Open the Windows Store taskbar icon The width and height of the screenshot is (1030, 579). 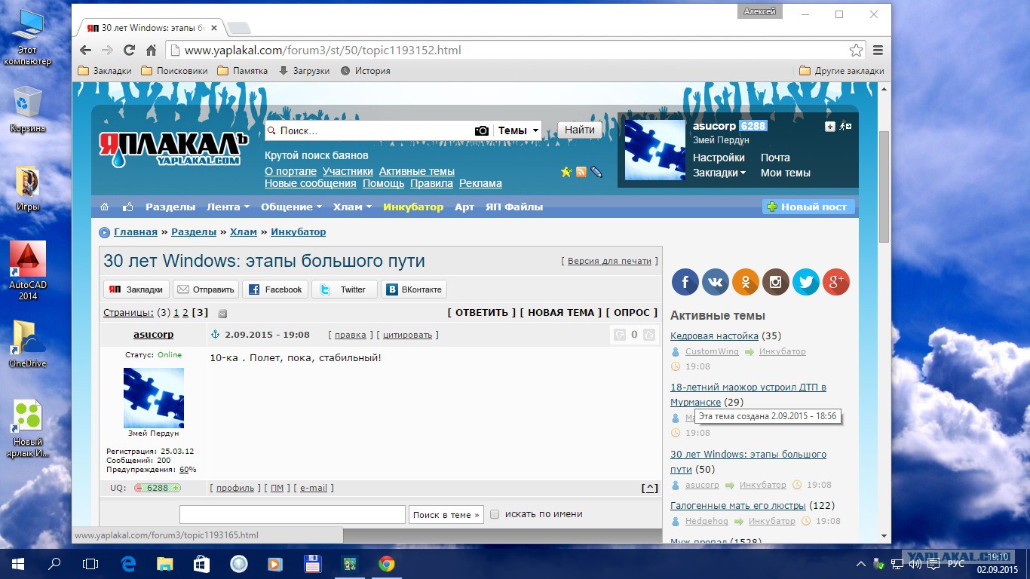tap(201, 563)
